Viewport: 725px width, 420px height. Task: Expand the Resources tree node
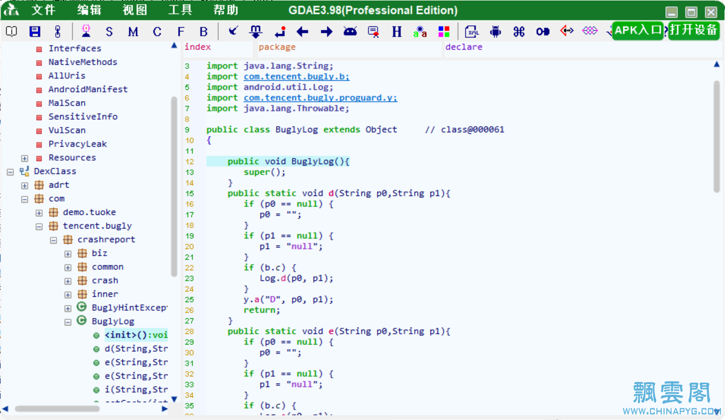(24, 158)
